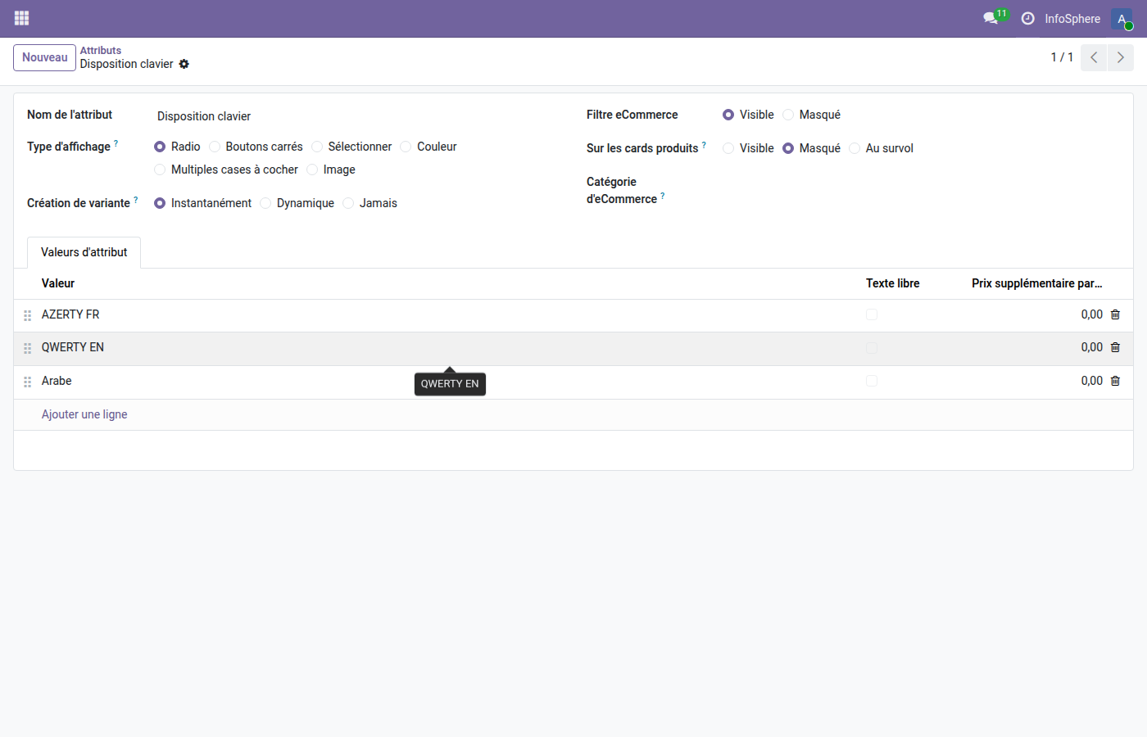Create a record with the Nouveau button

point(44,57)
